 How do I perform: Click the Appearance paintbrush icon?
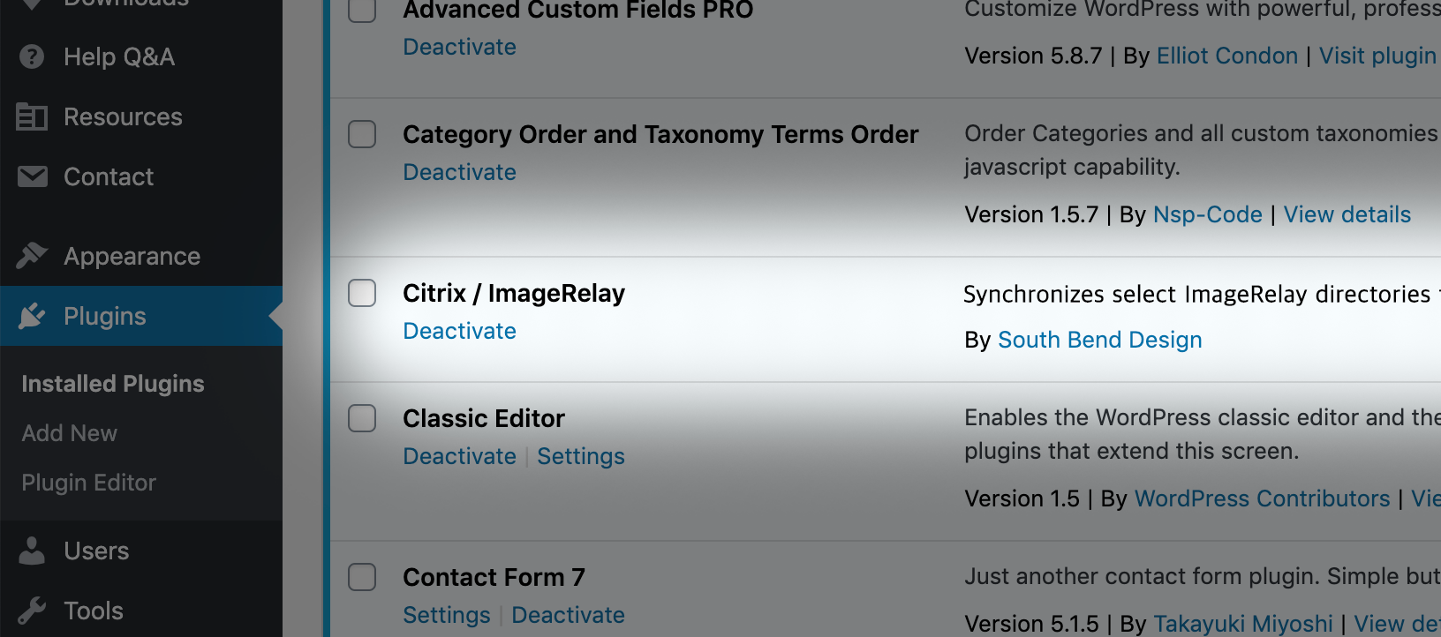point(32,256)
